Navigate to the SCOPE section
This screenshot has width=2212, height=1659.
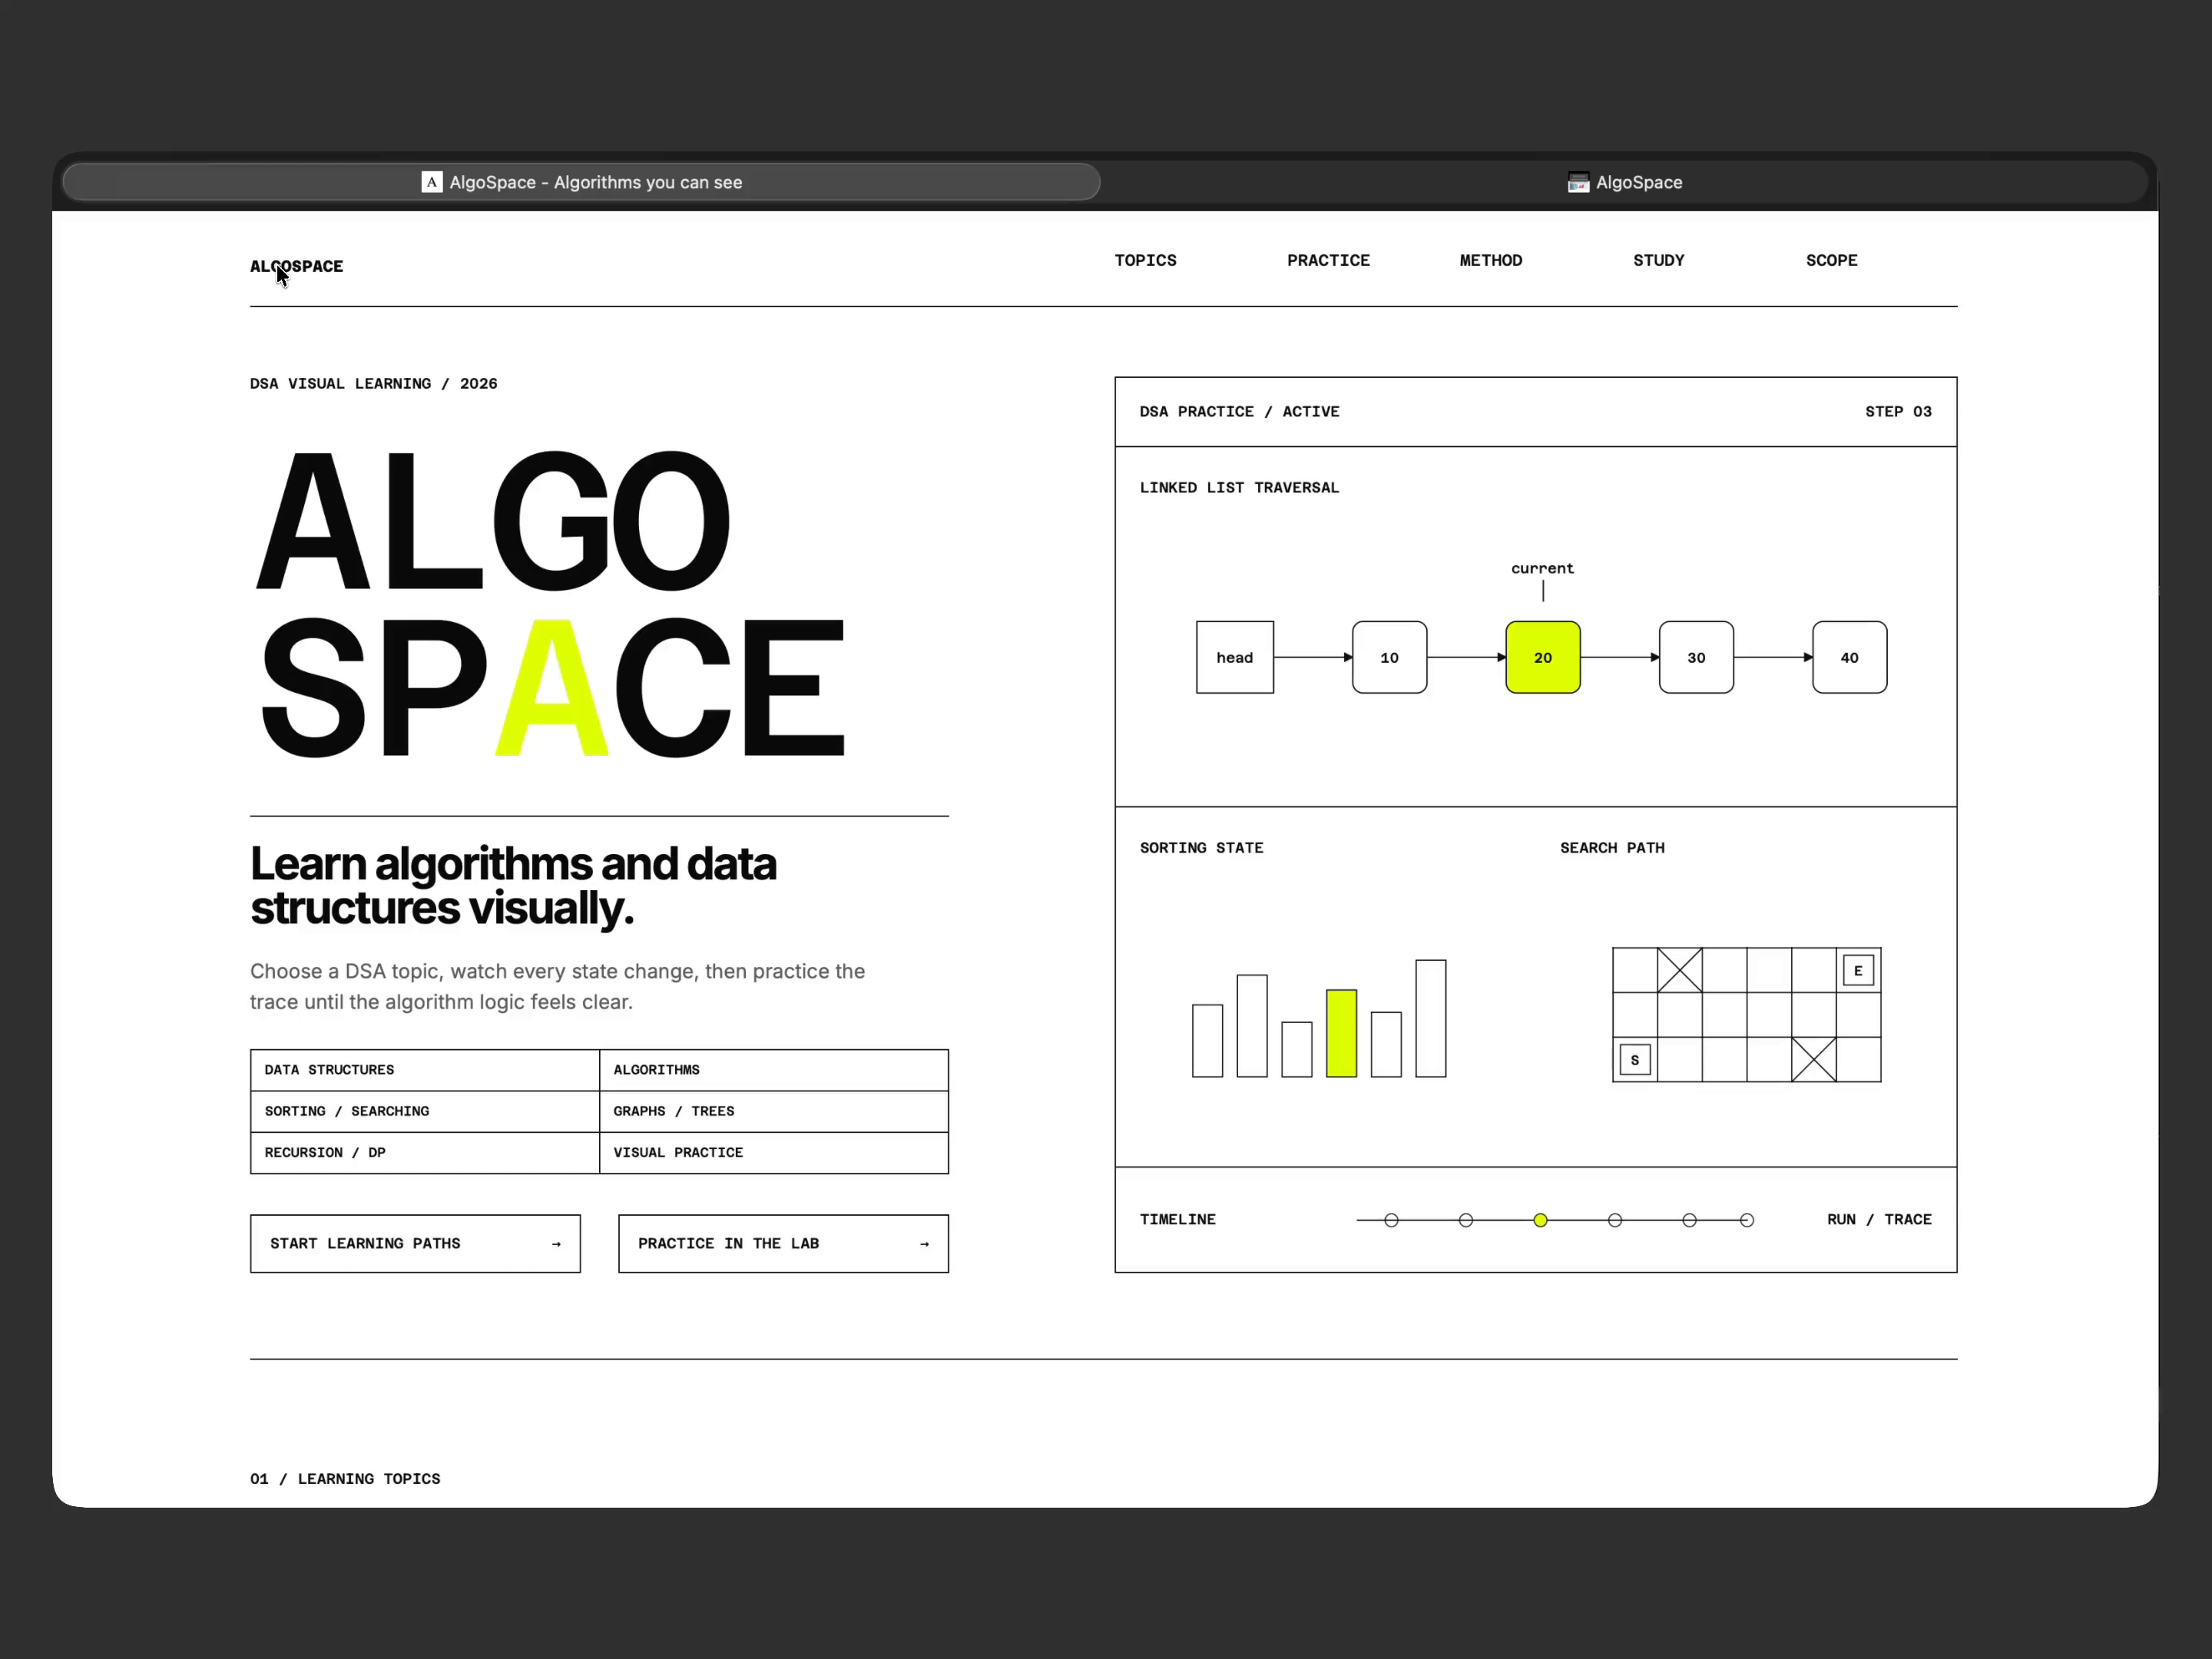(x=1831, y=260)
